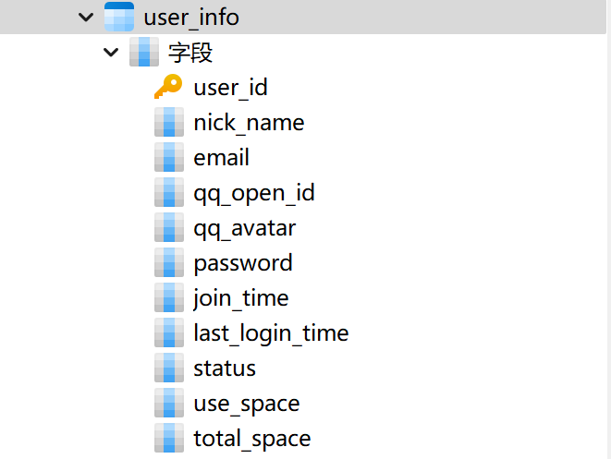This screenshot has width=611, height=459.
Task: Click the column icon beside nick_name
Action: coord(169,122)
